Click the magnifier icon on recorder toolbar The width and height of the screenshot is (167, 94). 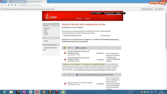point(94,13)
